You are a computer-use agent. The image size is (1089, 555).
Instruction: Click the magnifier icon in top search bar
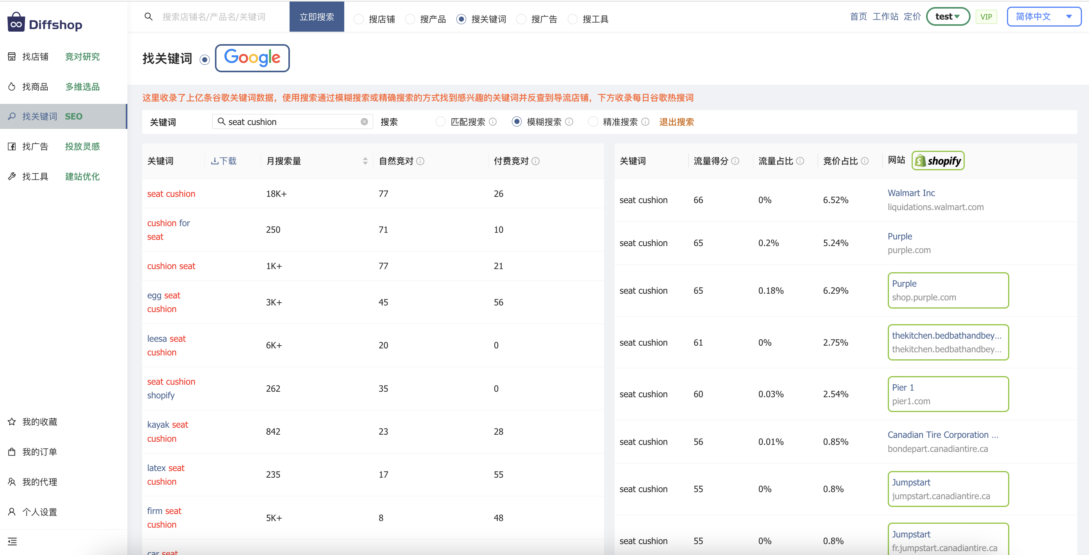(148, 16)
